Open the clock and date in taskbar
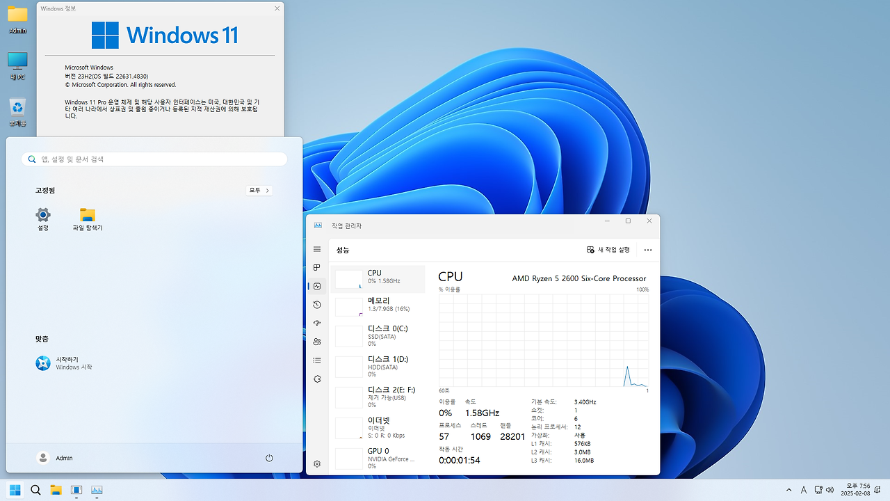Image resolution: width=890 pixels, height=501 pixels. 855,490
